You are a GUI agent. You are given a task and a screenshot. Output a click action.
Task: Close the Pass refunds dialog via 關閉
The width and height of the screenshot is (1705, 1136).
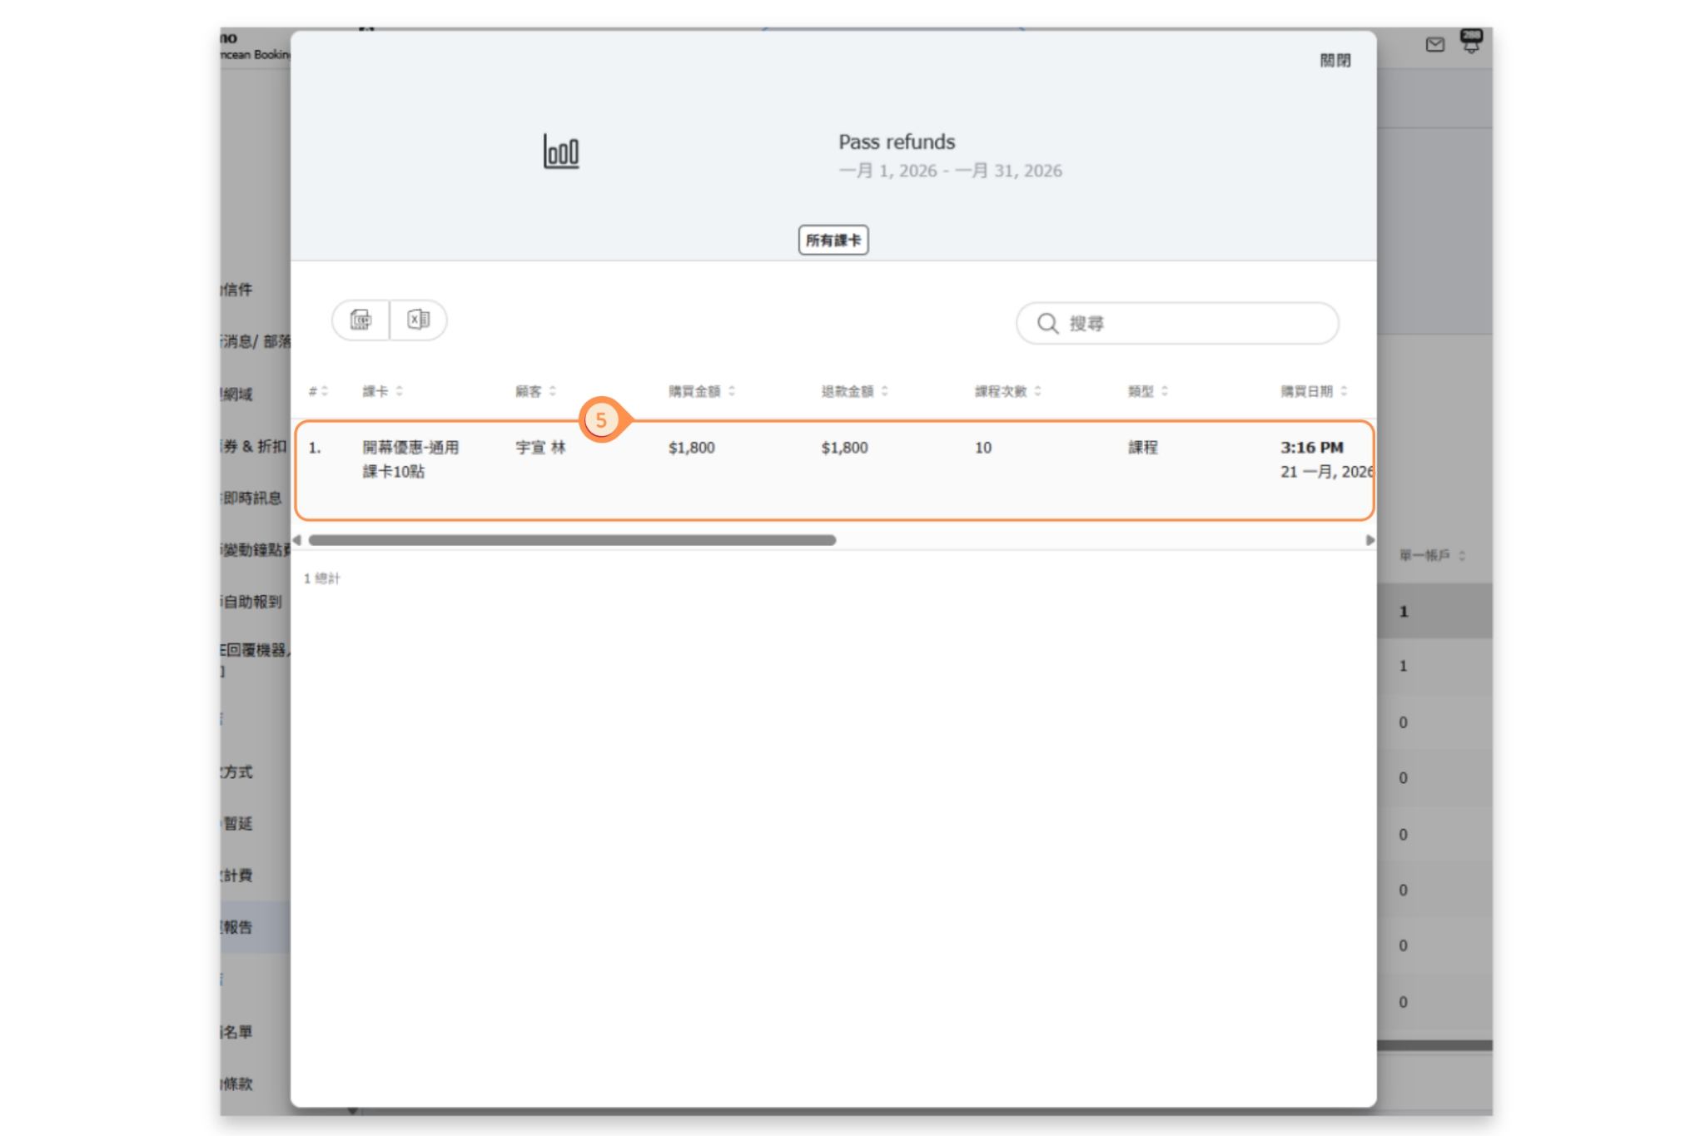tap(1335, 61)
